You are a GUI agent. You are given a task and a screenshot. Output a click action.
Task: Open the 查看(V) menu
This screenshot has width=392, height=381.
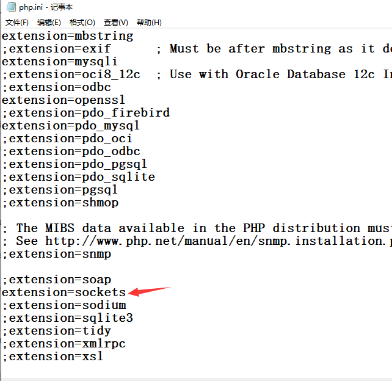point(116,23)
